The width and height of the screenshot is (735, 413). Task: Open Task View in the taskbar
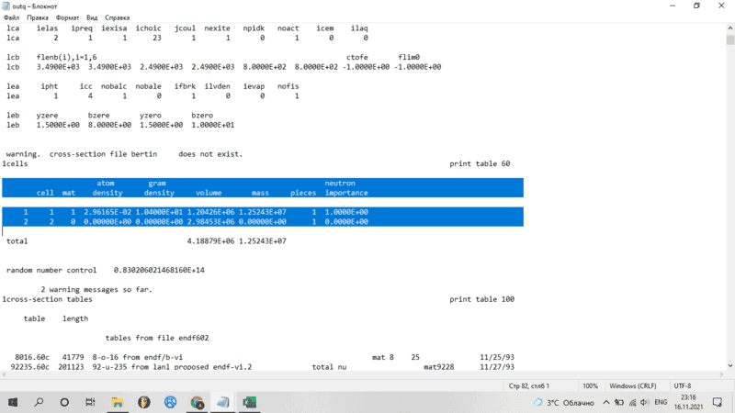tap(92, 402)
